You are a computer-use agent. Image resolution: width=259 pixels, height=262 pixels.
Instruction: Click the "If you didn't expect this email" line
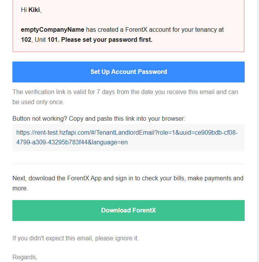click(75, 238)
